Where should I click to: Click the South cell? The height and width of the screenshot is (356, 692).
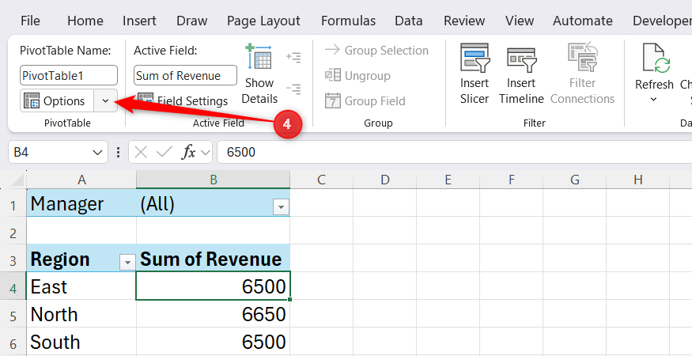point(81,342)
